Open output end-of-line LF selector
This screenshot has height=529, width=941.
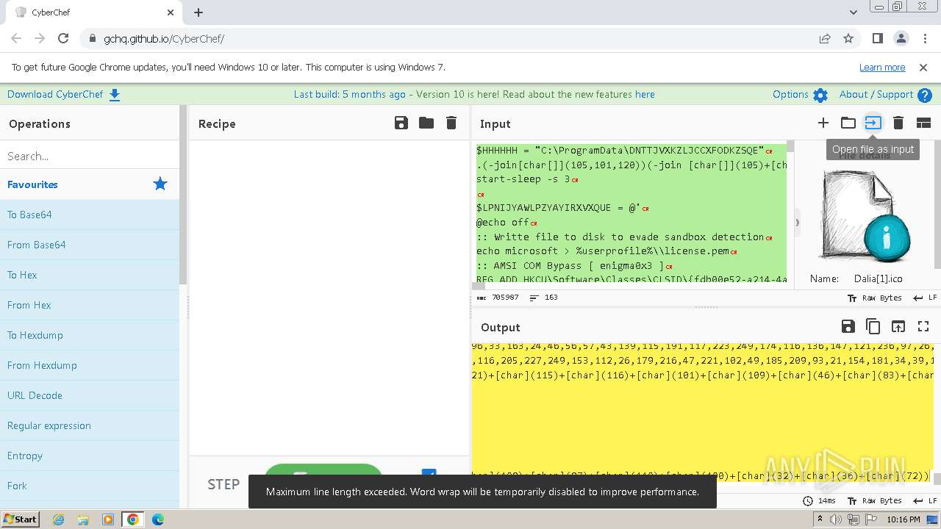coord(925,500)
